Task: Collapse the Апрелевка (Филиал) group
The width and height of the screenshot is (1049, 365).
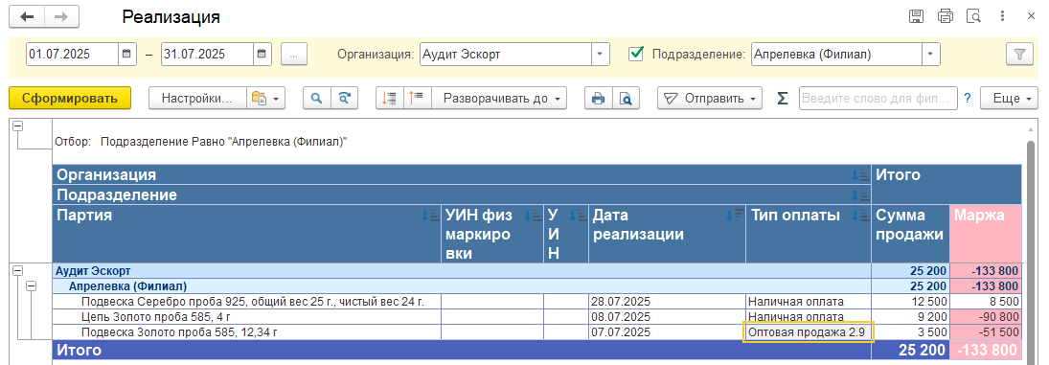Action: [31, 286]
